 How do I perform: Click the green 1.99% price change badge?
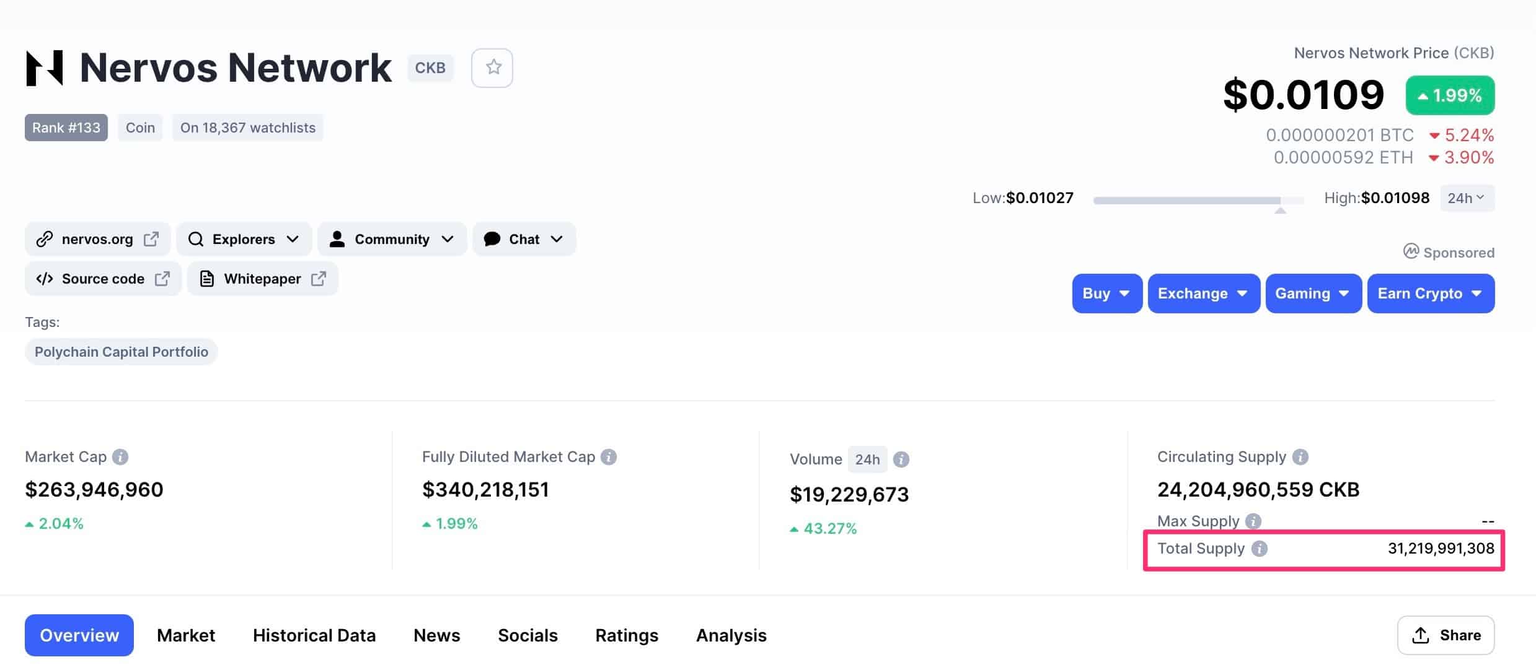(x=1450, y=95)
